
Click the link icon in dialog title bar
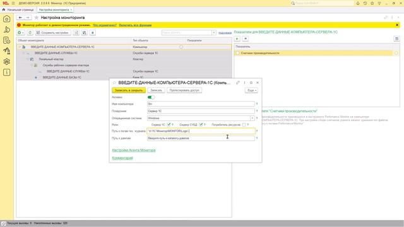(x=238, y=83)
